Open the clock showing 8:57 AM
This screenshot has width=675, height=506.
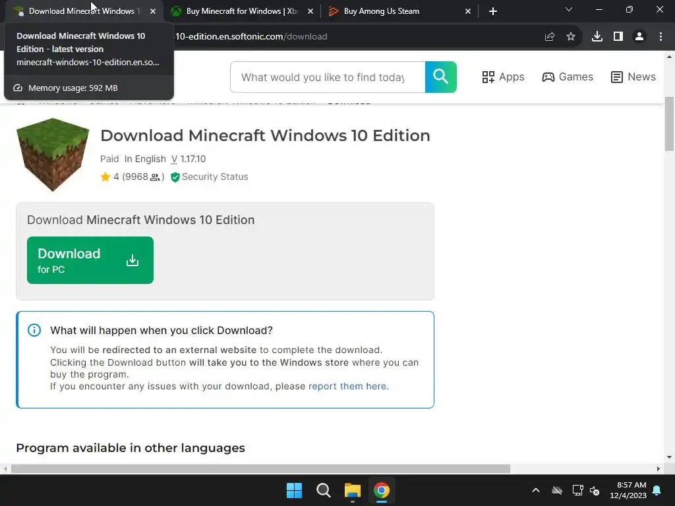[x=628, y=490]
